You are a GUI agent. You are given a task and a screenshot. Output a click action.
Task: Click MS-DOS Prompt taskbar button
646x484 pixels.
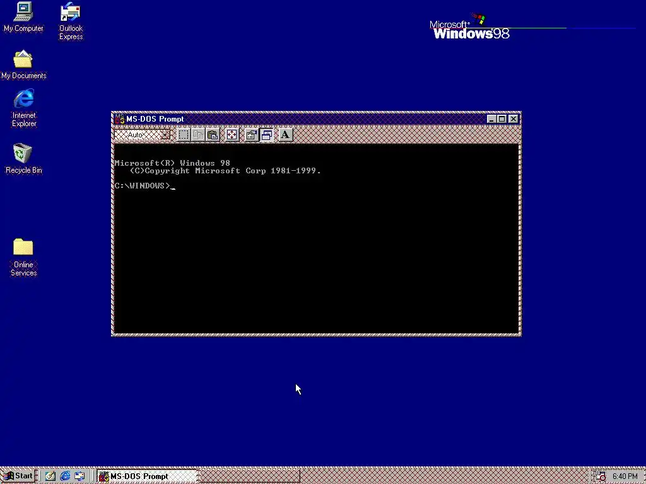tap(147, 476)
